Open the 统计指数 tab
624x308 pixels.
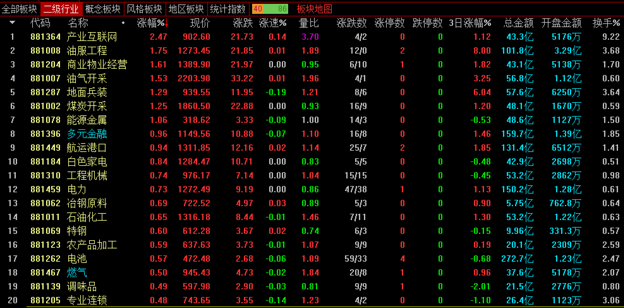[228, 9]
